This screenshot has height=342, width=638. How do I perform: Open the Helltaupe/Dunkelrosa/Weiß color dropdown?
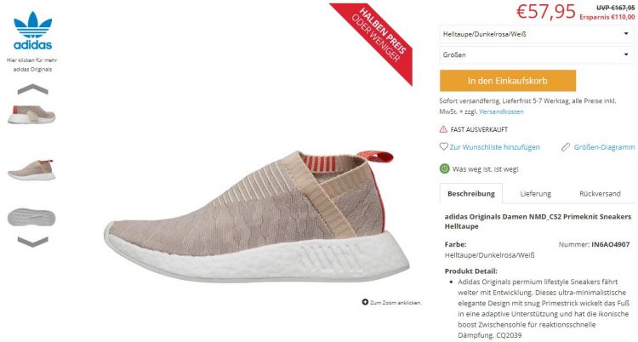(537, 34)
